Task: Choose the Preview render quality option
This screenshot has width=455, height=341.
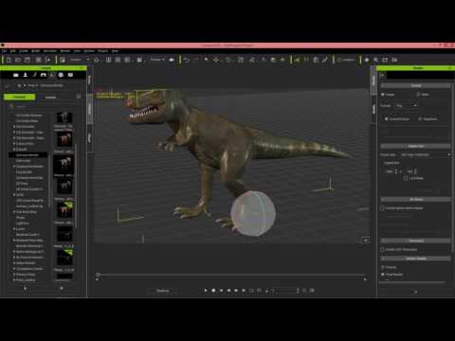Action: tap(383, 267)
